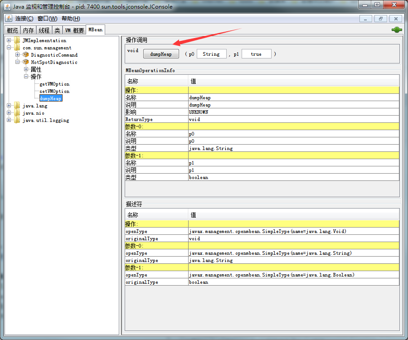Click the boolean type cell in MBeanOperationInfo
The height and width of the screenshot is (340, 408).
293,177
